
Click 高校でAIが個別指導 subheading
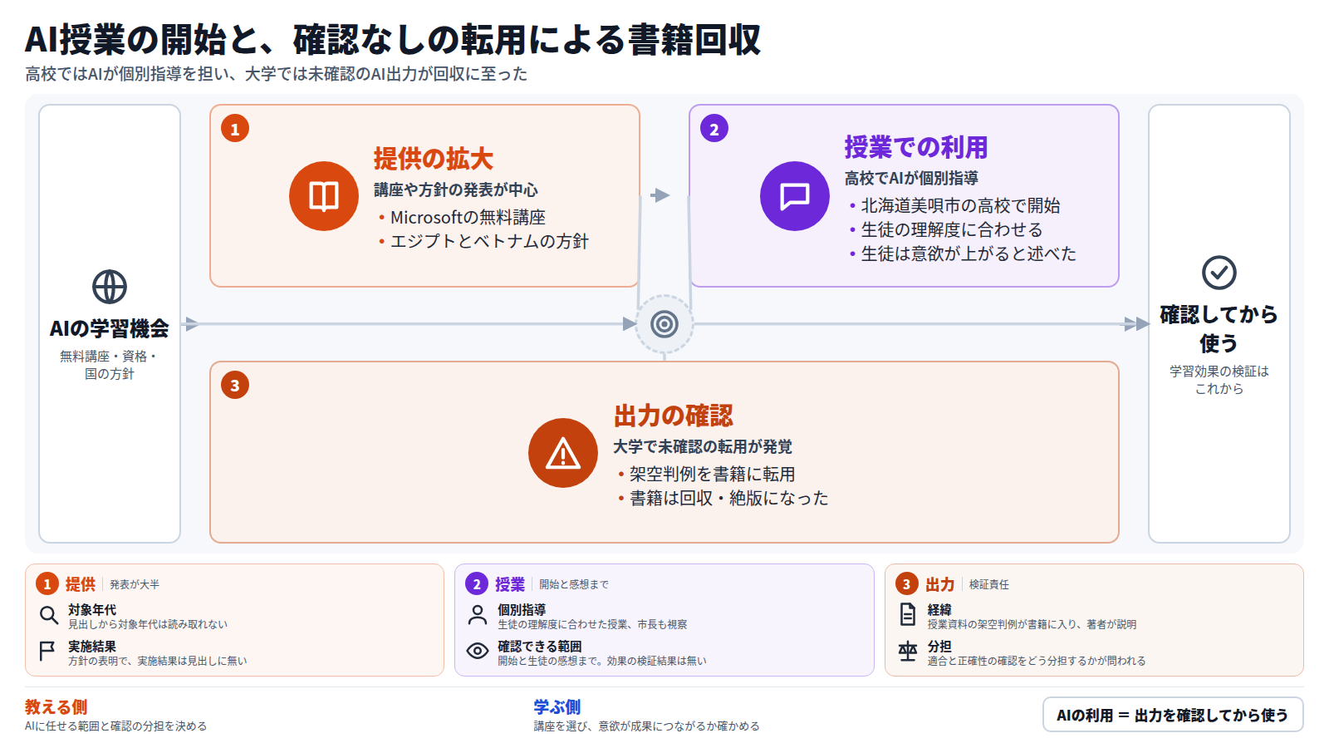coord(911,178)
